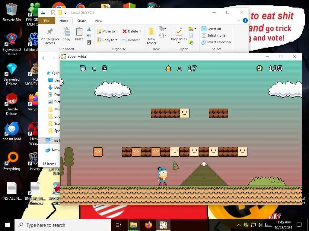Collapse the File Explorer ribbon chevron
The height and width of the screenshot is (231, 309).
[239, 20]
